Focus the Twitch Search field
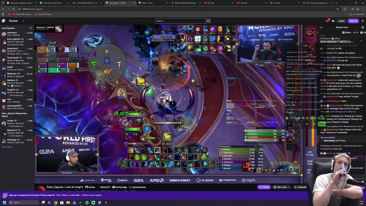Screen dimensions: 366x206 point(180,21)
